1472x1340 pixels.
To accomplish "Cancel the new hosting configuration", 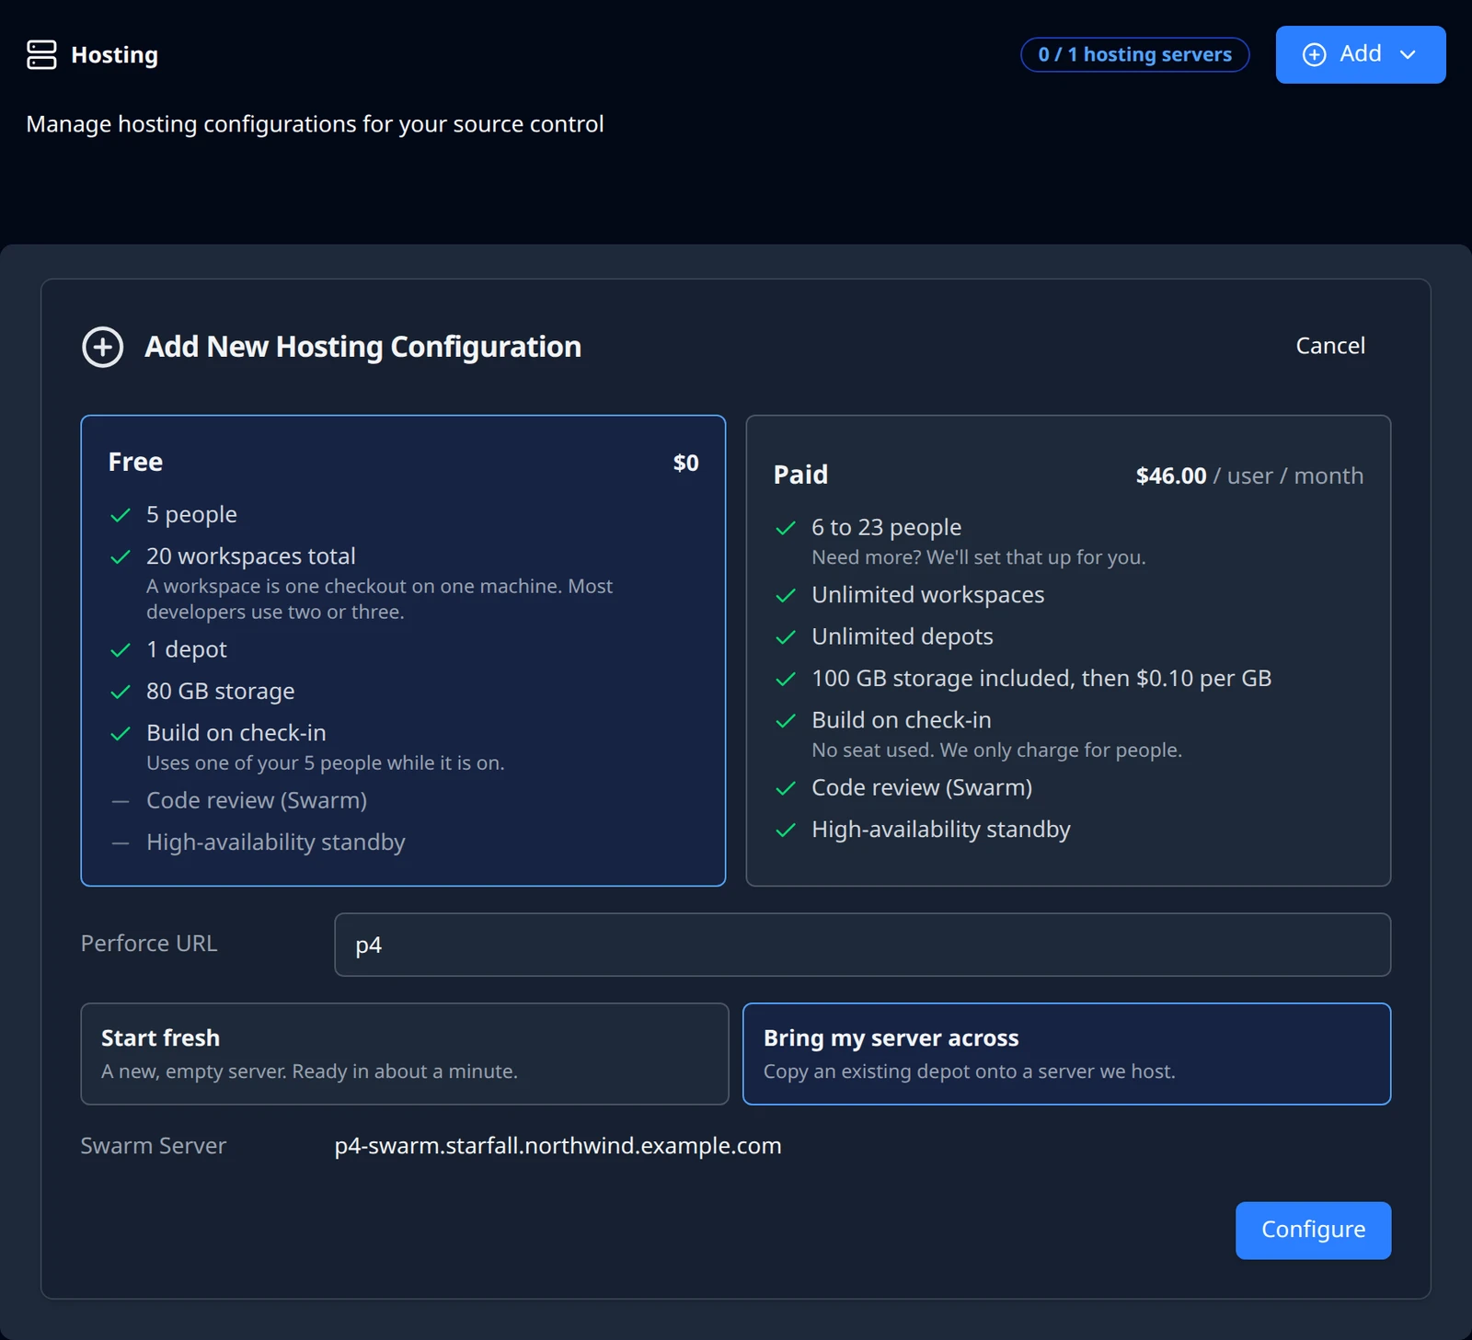I will 1330,346.
